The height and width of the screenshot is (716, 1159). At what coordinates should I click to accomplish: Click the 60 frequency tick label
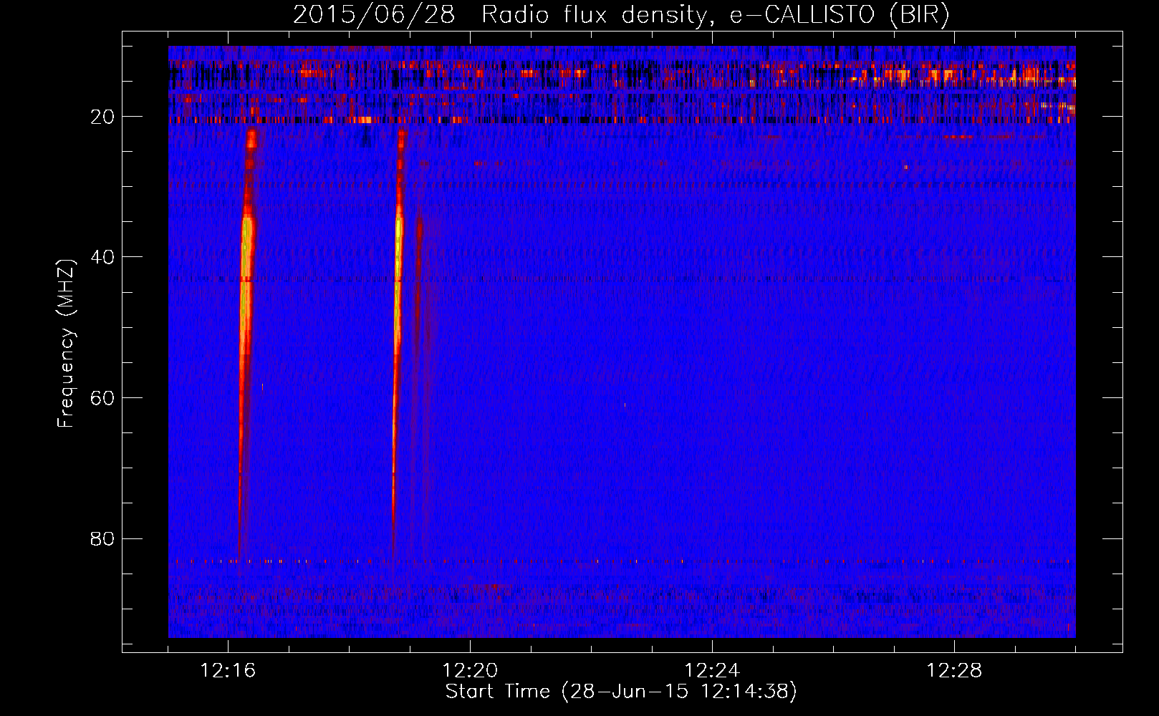tap(103, 397)
